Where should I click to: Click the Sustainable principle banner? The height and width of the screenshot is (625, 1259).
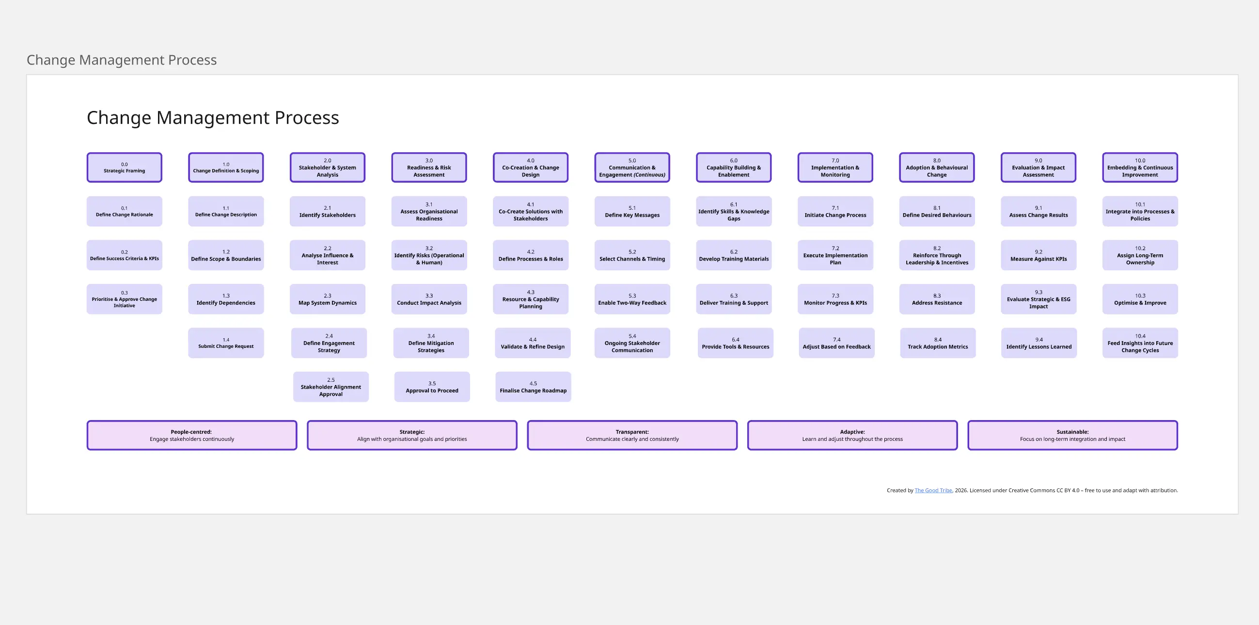tap(1072, 435)
